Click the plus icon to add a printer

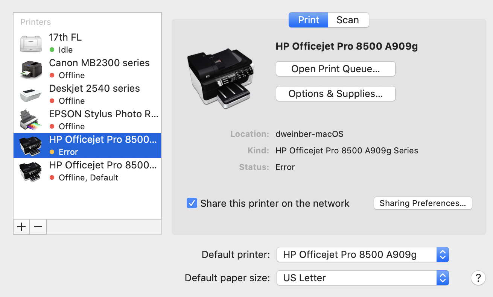click(22, 227)
